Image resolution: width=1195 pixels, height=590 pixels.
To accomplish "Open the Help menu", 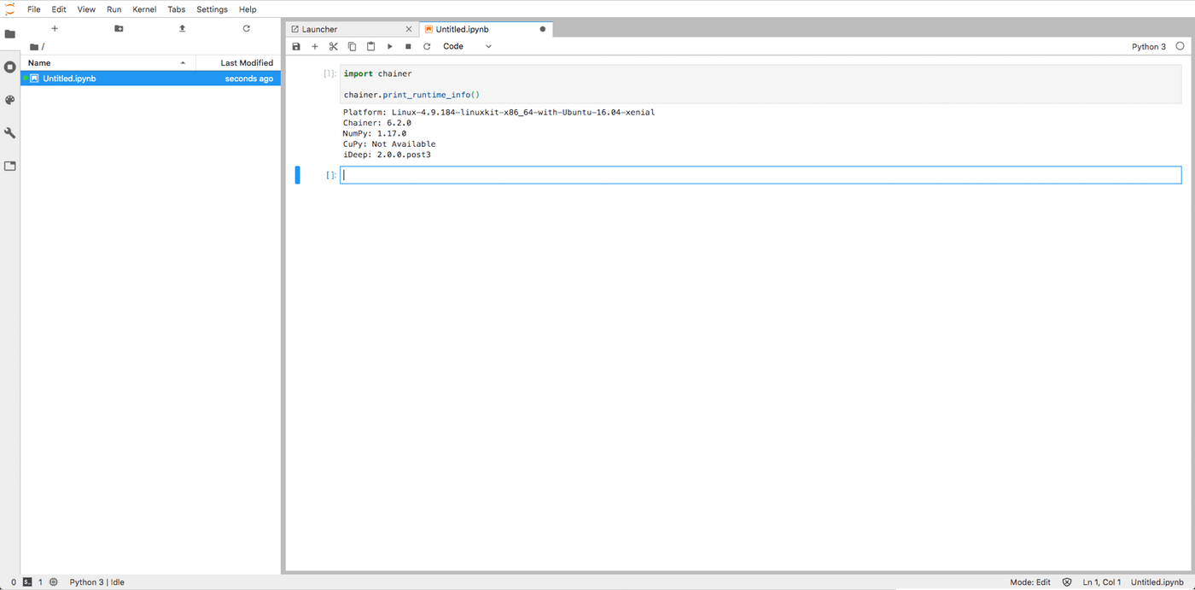I will [x=248, y=9].
